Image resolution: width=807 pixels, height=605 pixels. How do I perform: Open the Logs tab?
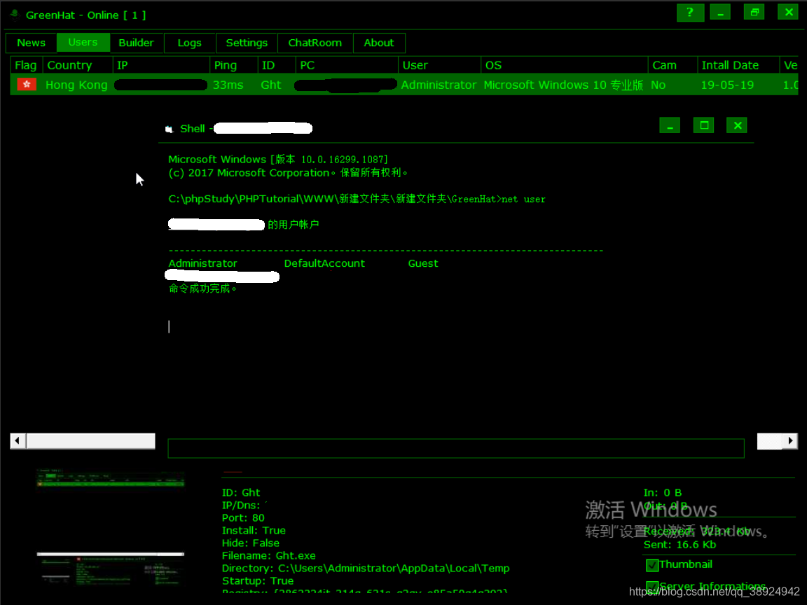click(189, 43)
